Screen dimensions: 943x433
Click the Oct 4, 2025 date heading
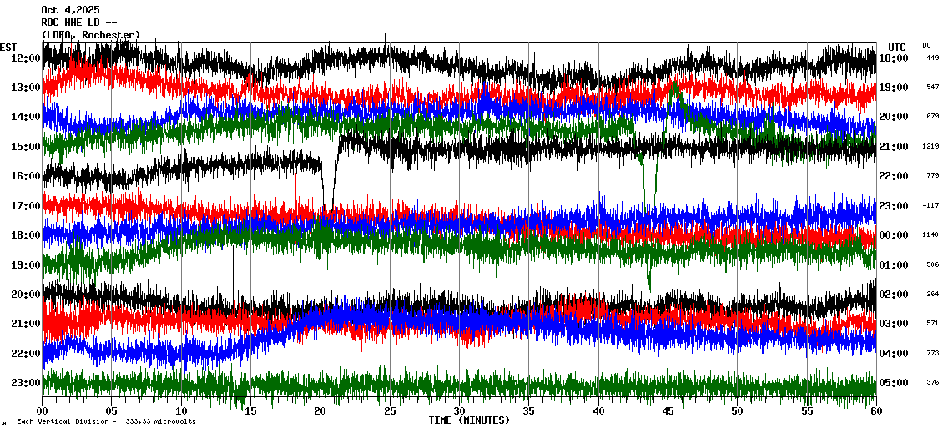[69, 10]
